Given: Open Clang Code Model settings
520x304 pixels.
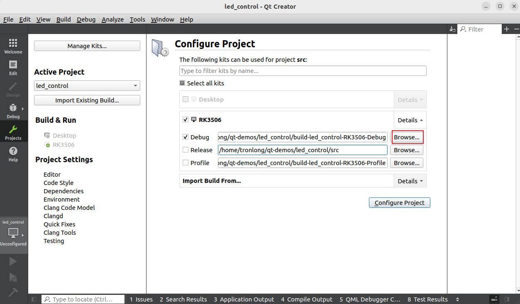Looking at the screenshot, I should (x=69, y=208).
